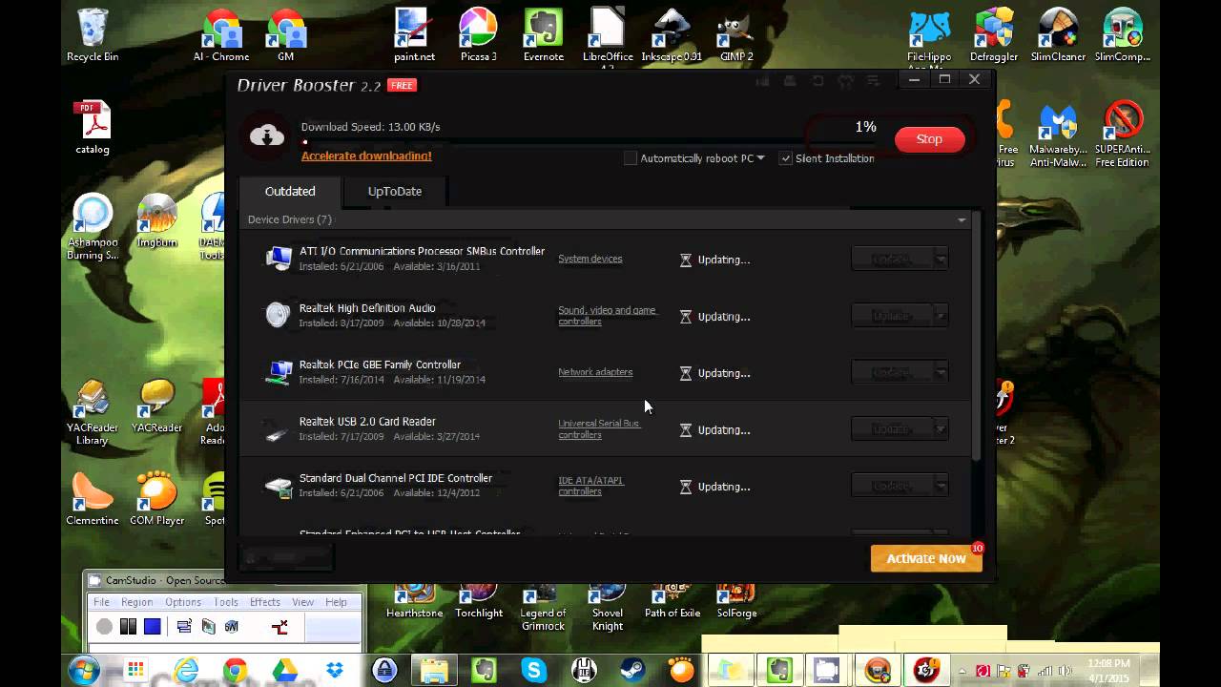Click Sound, video and game controllers link
This screenshot has height=687, width=1221.
tap(608, 316)
